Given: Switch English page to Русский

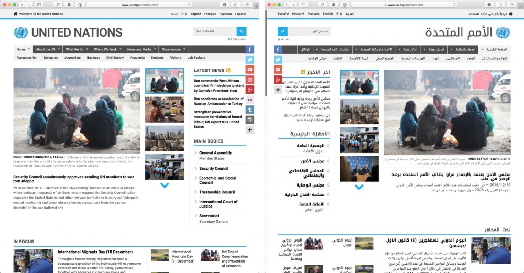Looking at the screenshot, I should (225, 14).
